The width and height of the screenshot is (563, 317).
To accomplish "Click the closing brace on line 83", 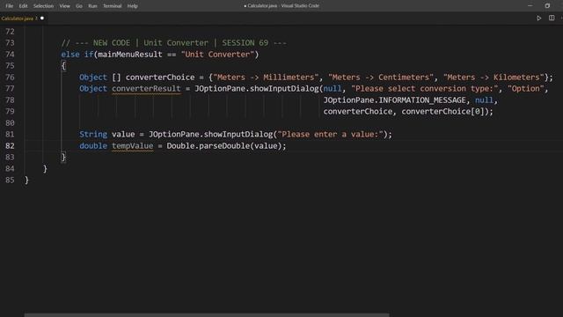I will click(63, 158).
